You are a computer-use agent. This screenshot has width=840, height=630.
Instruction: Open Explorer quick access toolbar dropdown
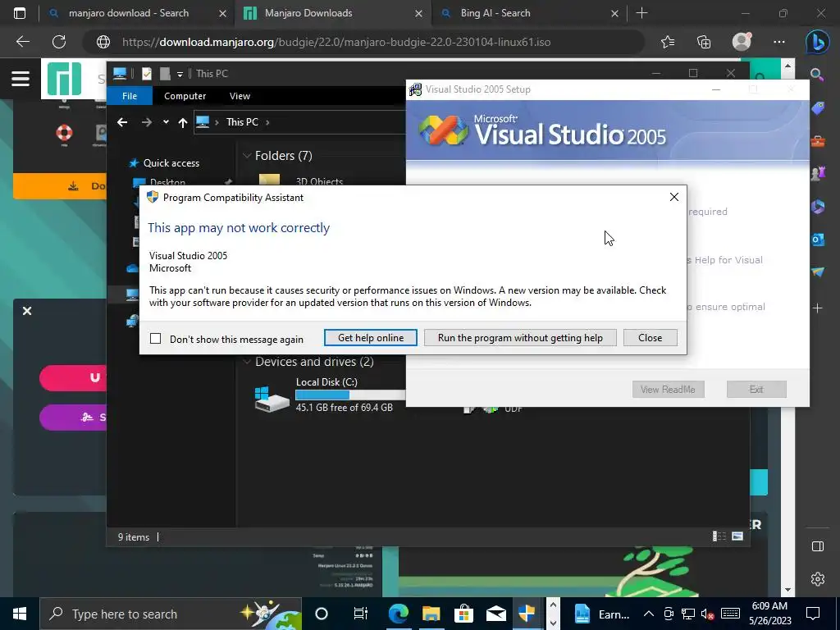coord(180,74)
